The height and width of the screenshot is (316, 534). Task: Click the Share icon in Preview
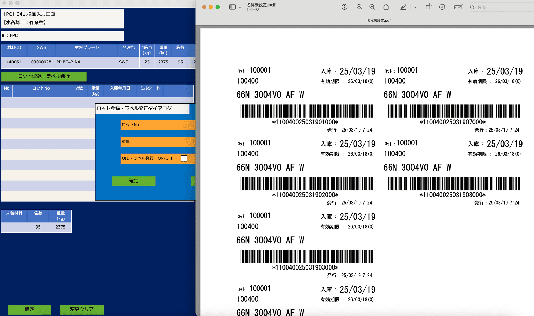386,7
